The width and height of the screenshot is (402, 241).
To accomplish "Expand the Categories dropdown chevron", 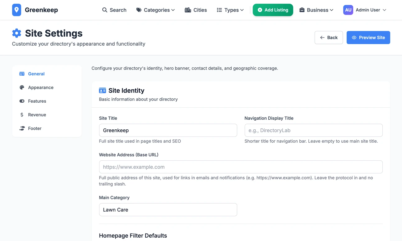I will coord(173,10).
